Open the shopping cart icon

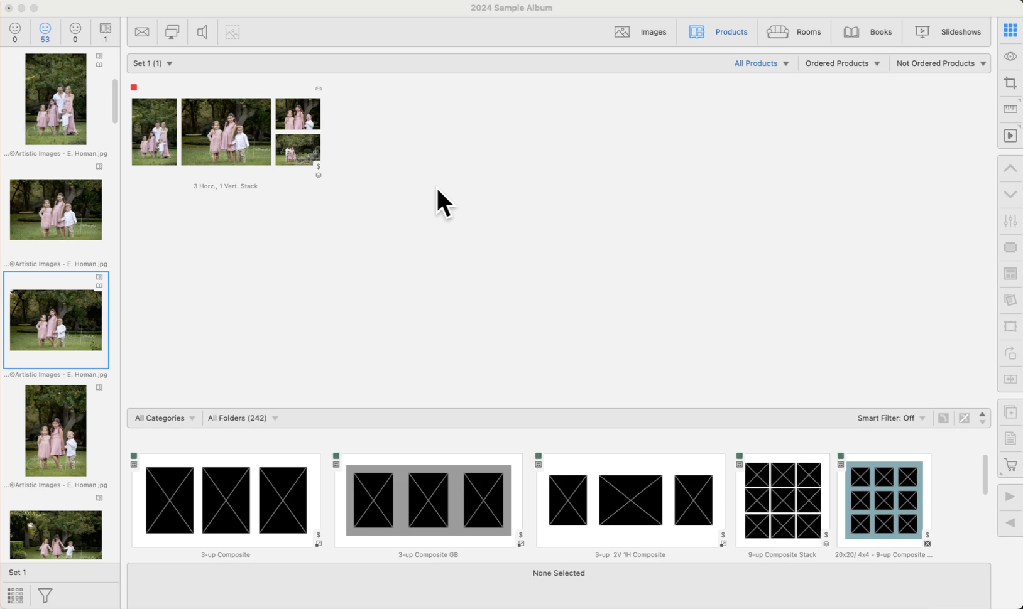click(1010, 465)
